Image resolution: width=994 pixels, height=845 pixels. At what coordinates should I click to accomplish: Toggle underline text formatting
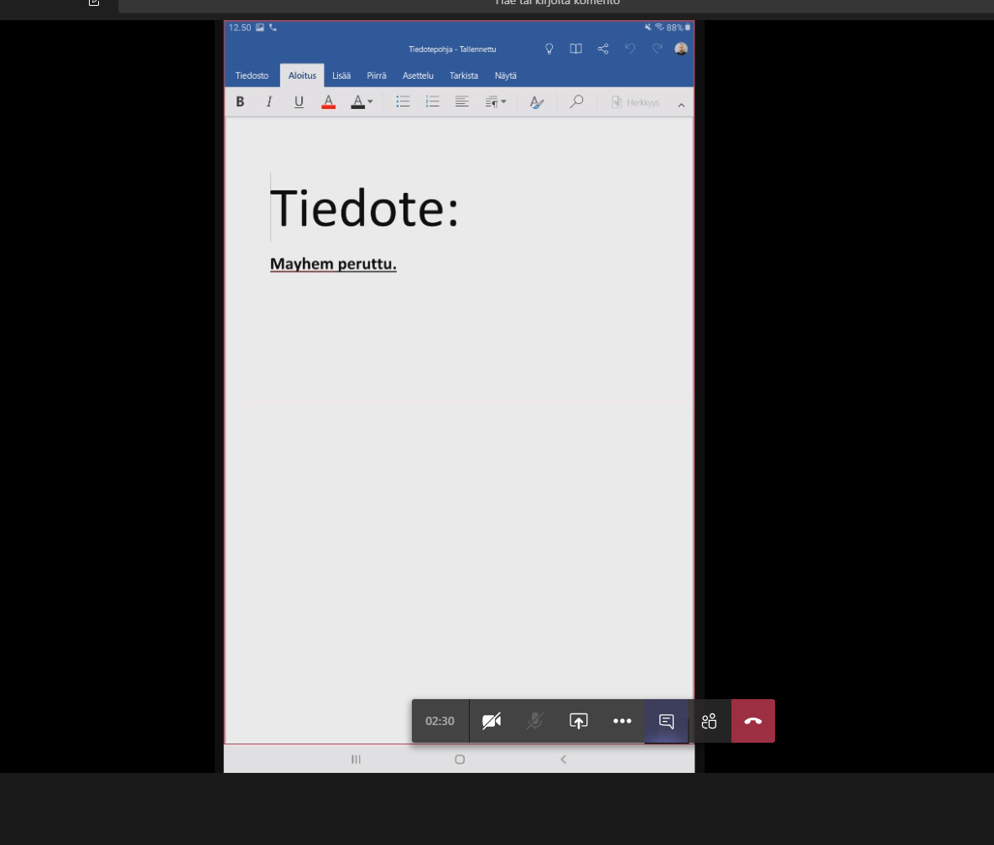[299, 102]
